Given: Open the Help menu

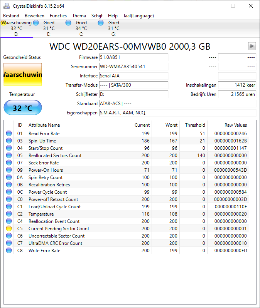Looking at the screenshot, I should (x=113, y=16).
